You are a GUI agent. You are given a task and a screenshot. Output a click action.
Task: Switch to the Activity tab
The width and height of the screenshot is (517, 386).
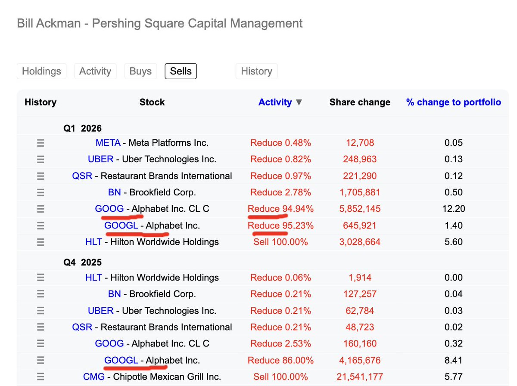[95, 71]
